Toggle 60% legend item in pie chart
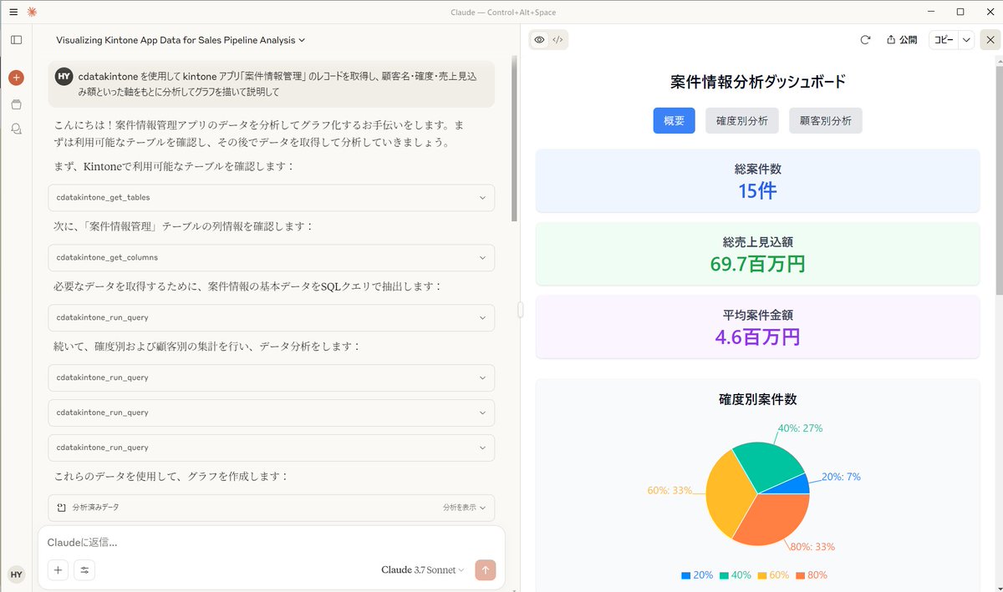This screenshot has width=1003, height=592. click(774, 575)
